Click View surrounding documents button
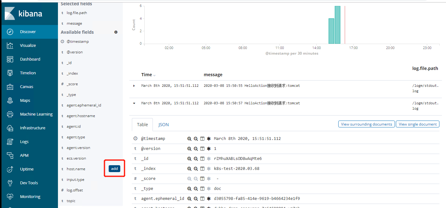This screenshot has width=446, height=208. pyautogui.click(x=366, y=124)
